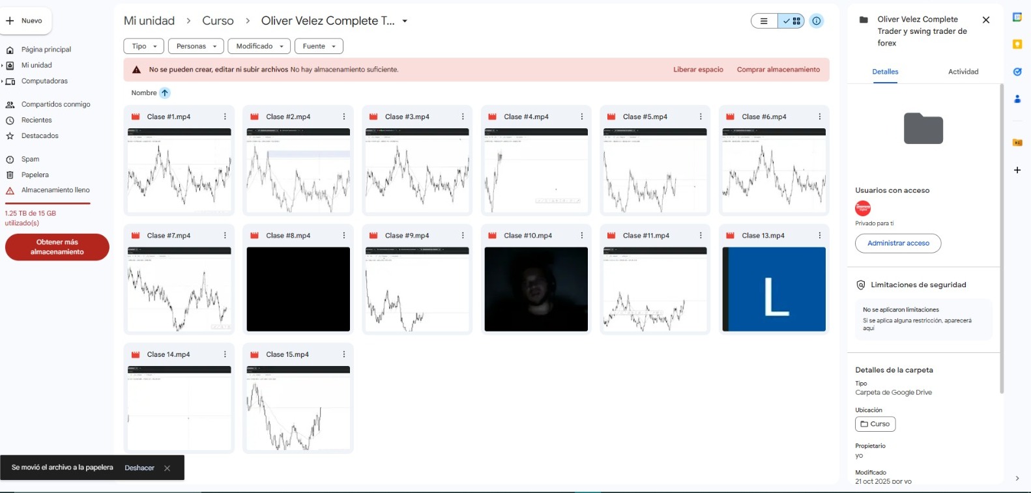Image resolution: width=1031 pixels, height=493 pixels.
Task: Switch to Detalles tab
Action: pos(885,72)
